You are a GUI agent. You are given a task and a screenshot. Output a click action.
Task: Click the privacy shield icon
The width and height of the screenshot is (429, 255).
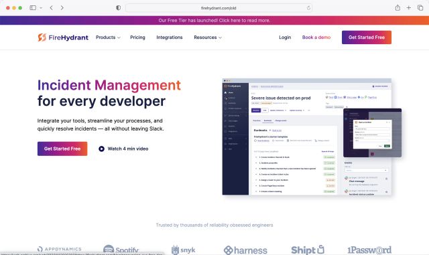tap(118, 7)
